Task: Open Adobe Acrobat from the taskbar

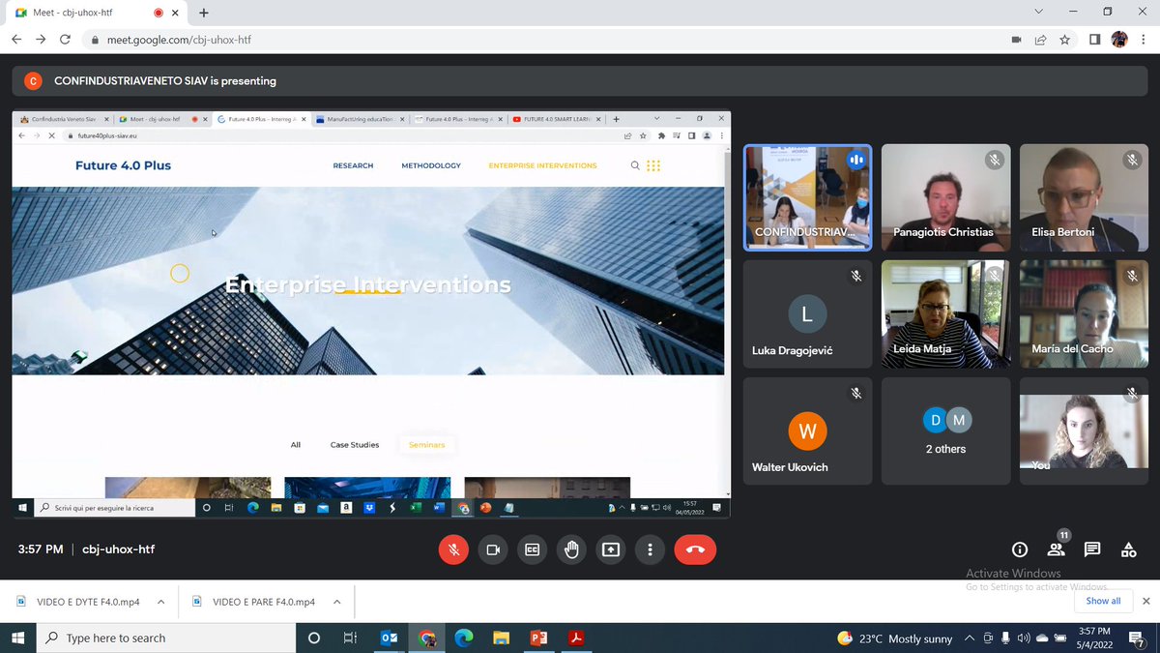Action: (x=575, y=638)
